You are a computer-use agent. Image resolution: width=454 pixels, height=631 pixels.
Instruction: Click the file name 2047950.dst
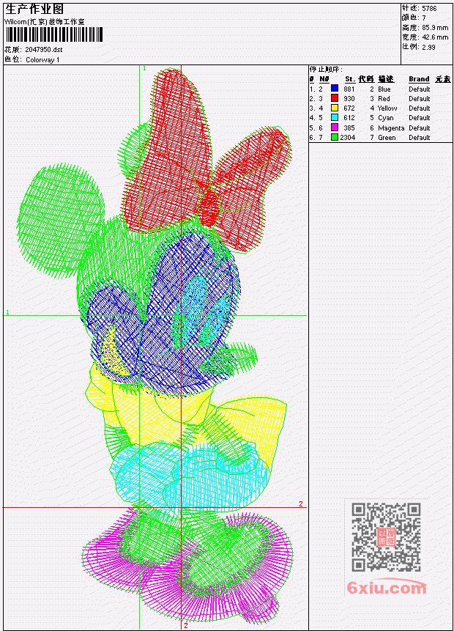coord(44,50)
